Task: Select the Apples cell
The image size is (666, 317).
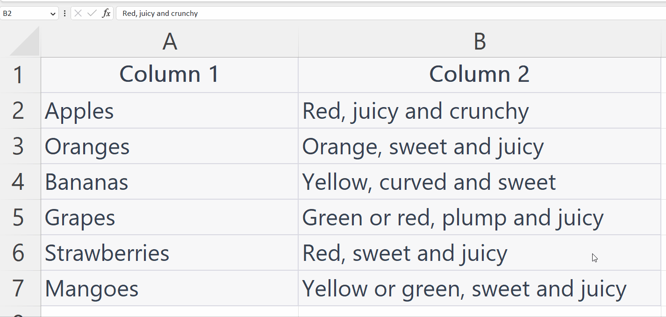Action: (169, 111)
